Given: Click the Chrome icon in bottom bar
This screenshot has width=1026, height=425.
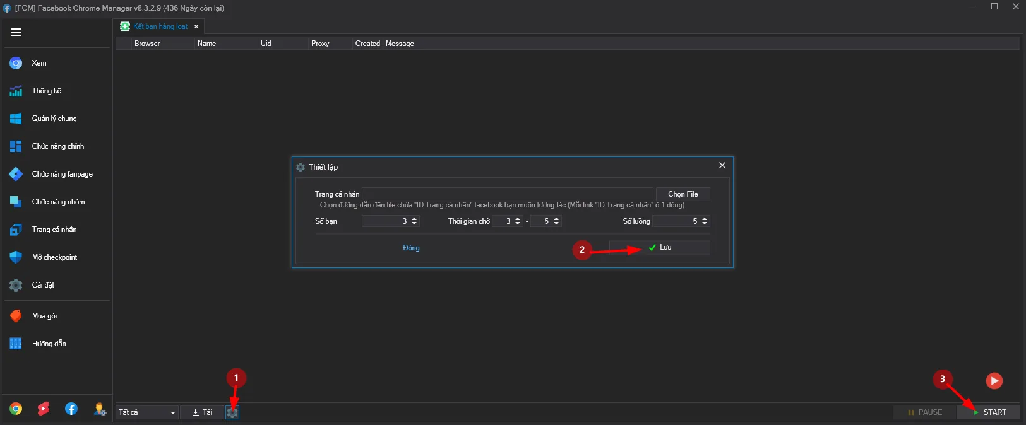Looking at the screenshot, I should coord(16,409).
